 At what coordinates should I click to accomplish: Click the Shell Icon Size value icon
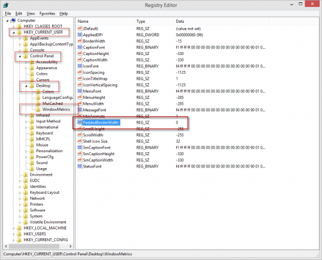coord(80,141)
